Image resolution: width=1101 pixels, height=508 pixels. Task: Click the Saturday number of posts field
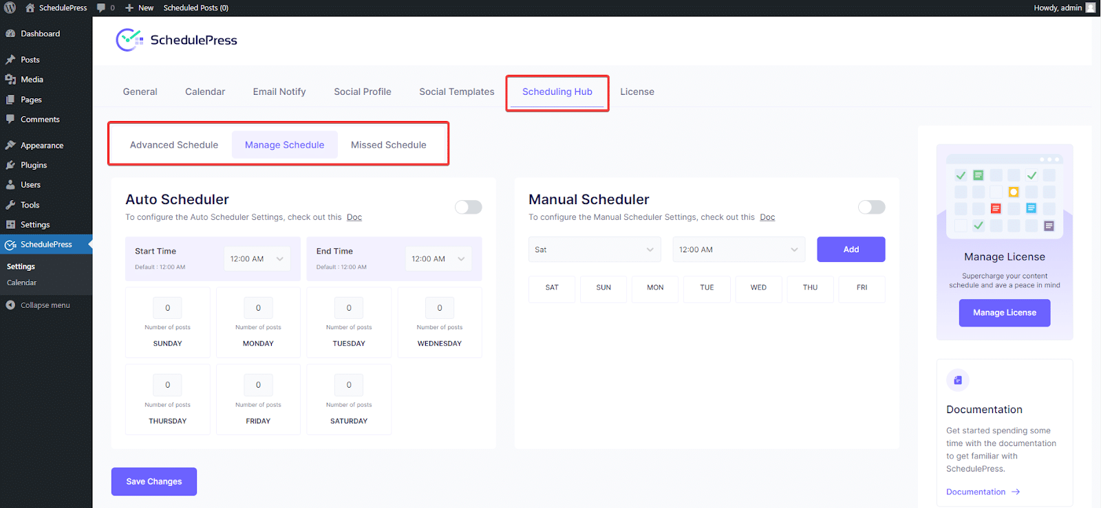[x=349, y=385]
